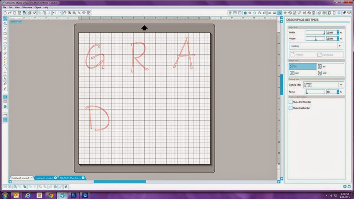Open the Object menu
This screenshot has width=354, height=199.
coord(38,8)
